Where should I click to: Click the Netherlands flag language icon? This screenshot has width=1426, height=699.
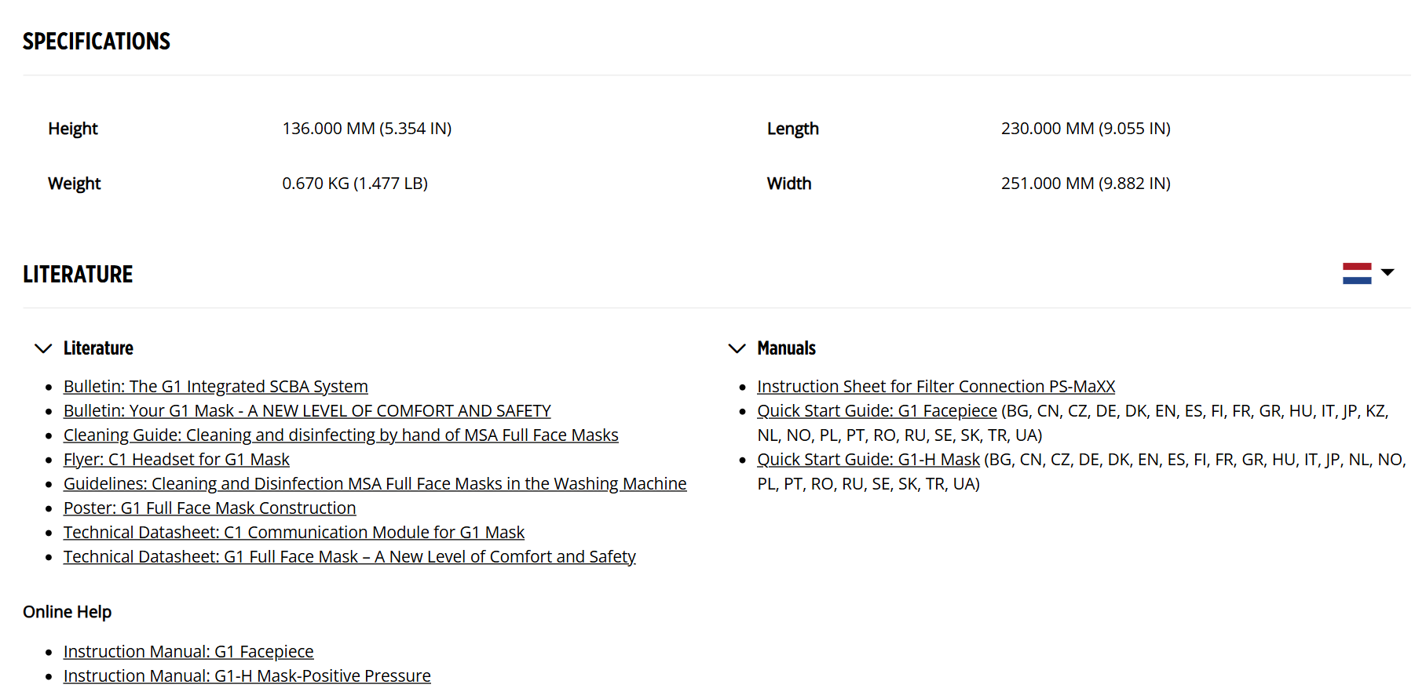coord(1356,273)
